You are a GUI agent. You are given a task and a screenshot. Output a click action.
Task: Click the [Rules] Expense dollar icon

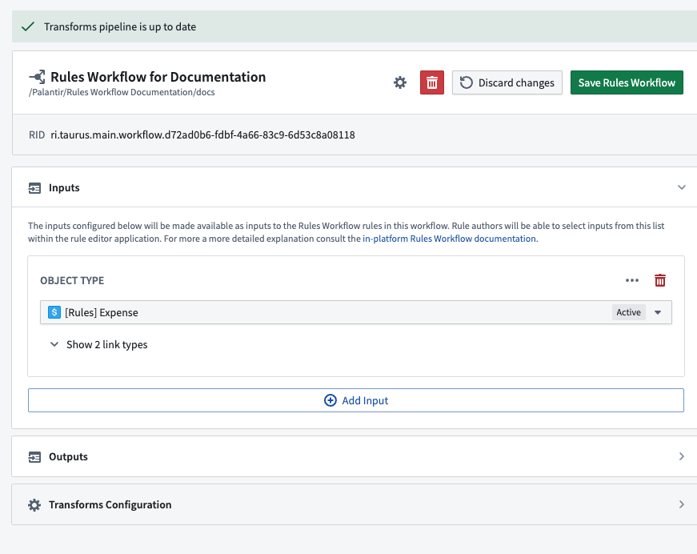coord(54,312)
